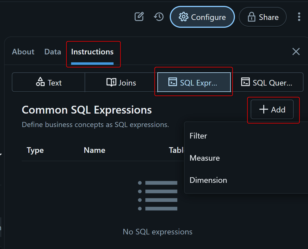Open the SQL Queries section

(267, 82)
